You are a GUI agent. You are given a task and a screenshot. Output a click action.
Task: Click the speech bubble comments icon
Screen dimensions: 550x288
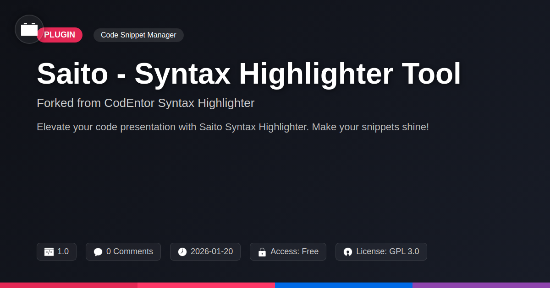pyautogui.click(x=98, y=252)
